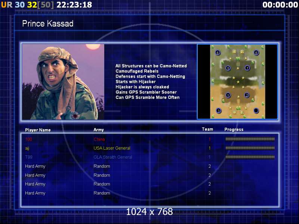
Task: Click the battlefield minimap preview
Action: tap(237, 81)
